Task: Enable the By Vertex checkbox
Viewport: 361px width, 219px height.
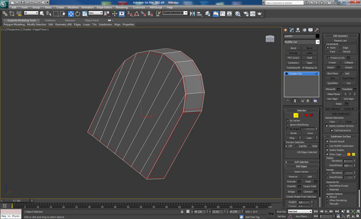Action: [287, 120]
